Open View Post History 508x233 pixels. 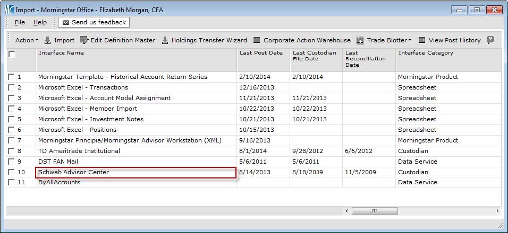pos(422,40)
